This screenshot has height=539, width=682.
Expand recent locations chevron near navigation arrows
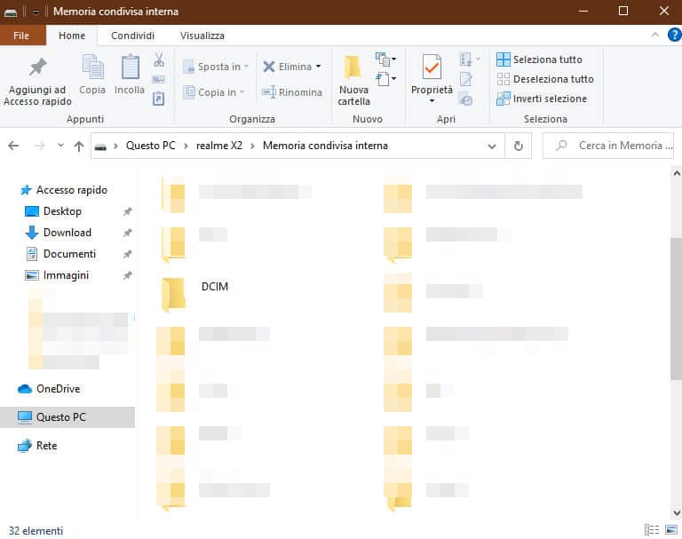pos(60,146)
